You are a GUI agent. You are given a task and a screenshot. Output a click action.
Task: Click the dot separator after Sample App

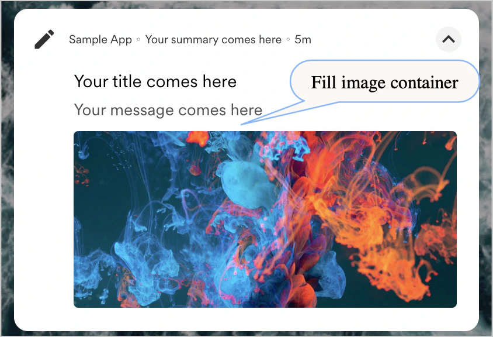(138, 40)
